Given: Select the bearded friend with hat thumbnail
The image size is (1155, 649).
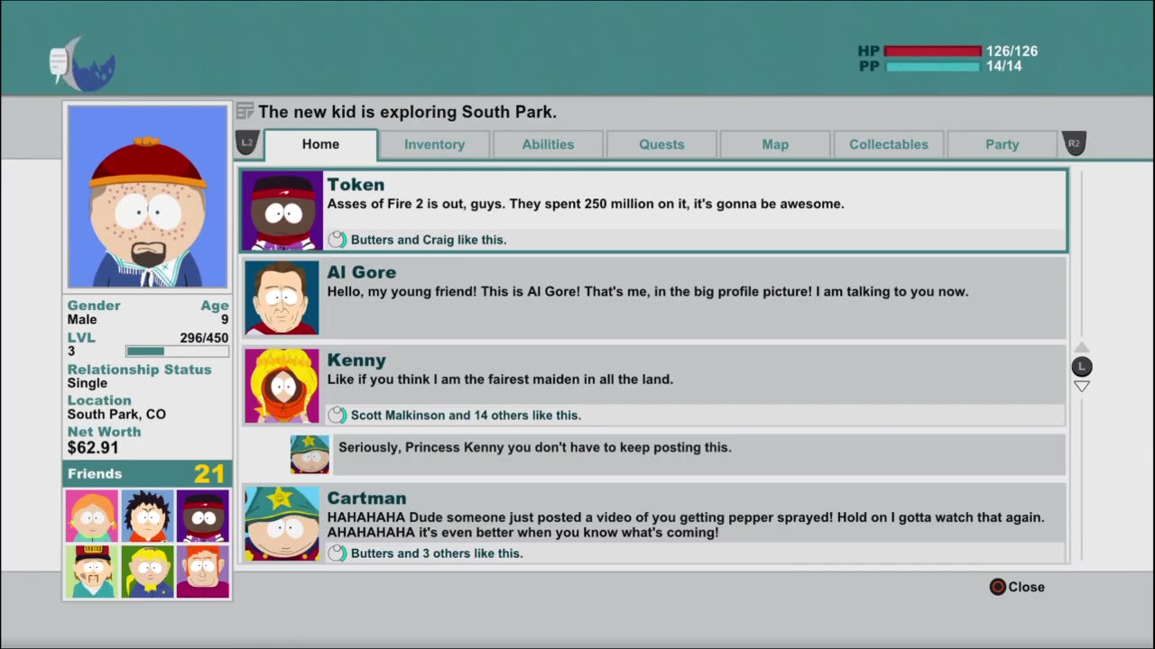Looking at the screenshot, I should tap(91, 571).
